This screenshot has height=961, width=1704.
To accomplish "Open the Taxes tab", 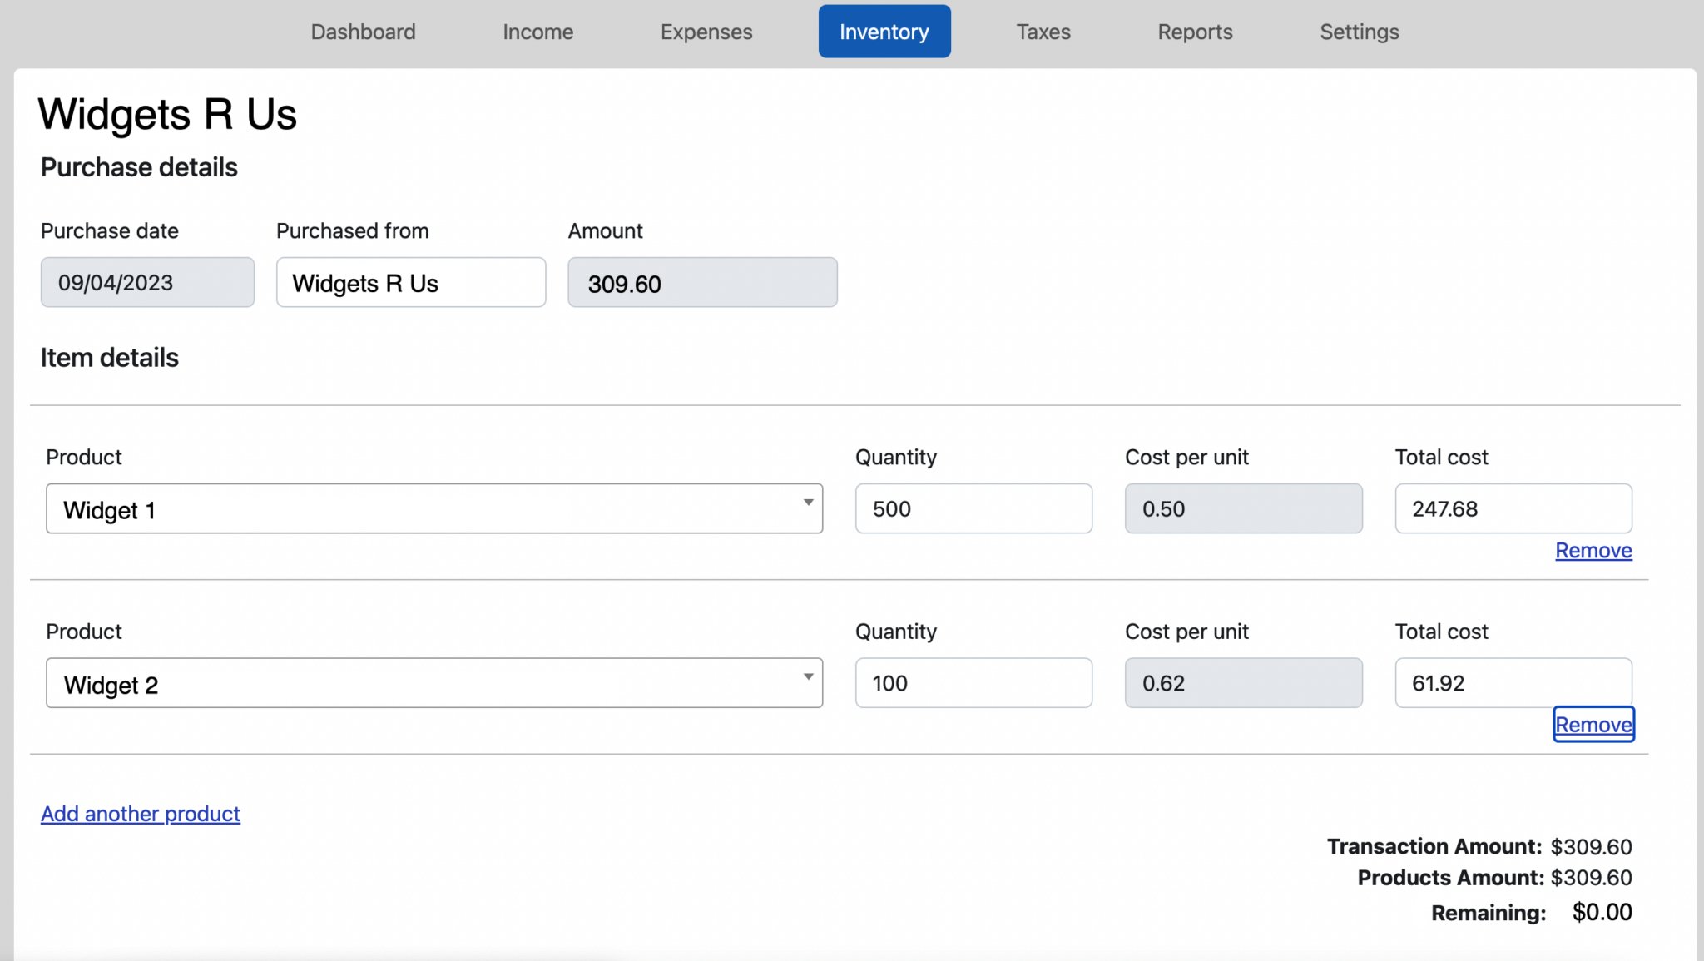I will click(1043, 31).
